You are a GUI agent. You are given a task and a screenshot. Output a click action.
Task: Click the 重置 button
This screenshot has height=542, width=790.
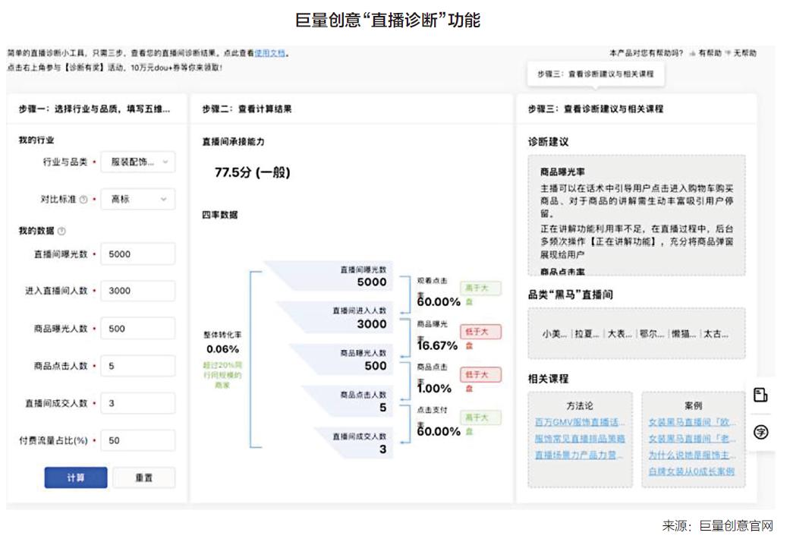tap(143, 477)
